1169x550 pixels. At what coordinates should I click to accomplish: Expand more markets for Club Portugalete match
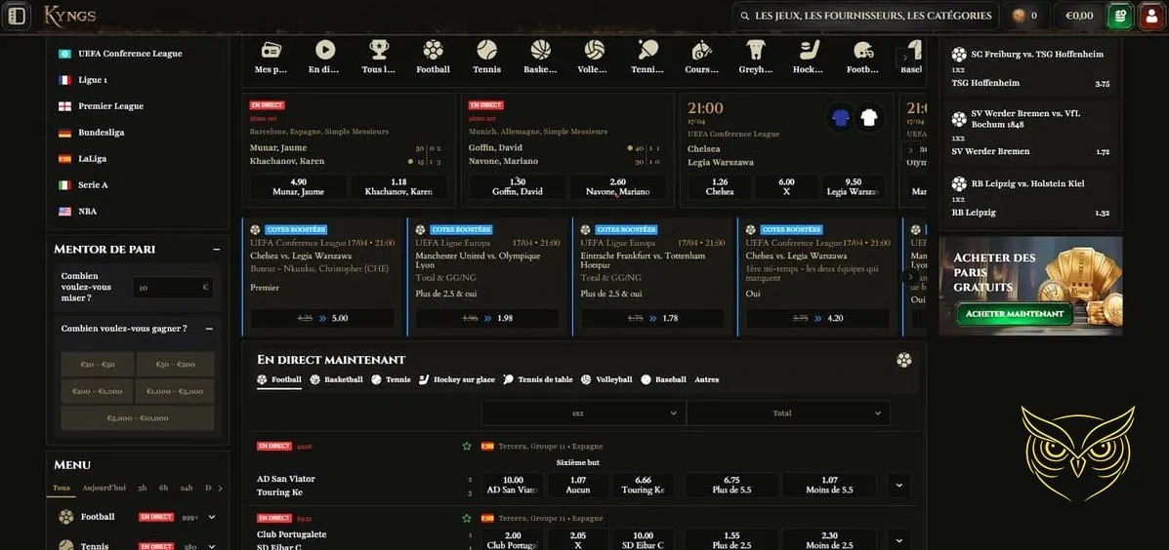[x=898, y=540]
